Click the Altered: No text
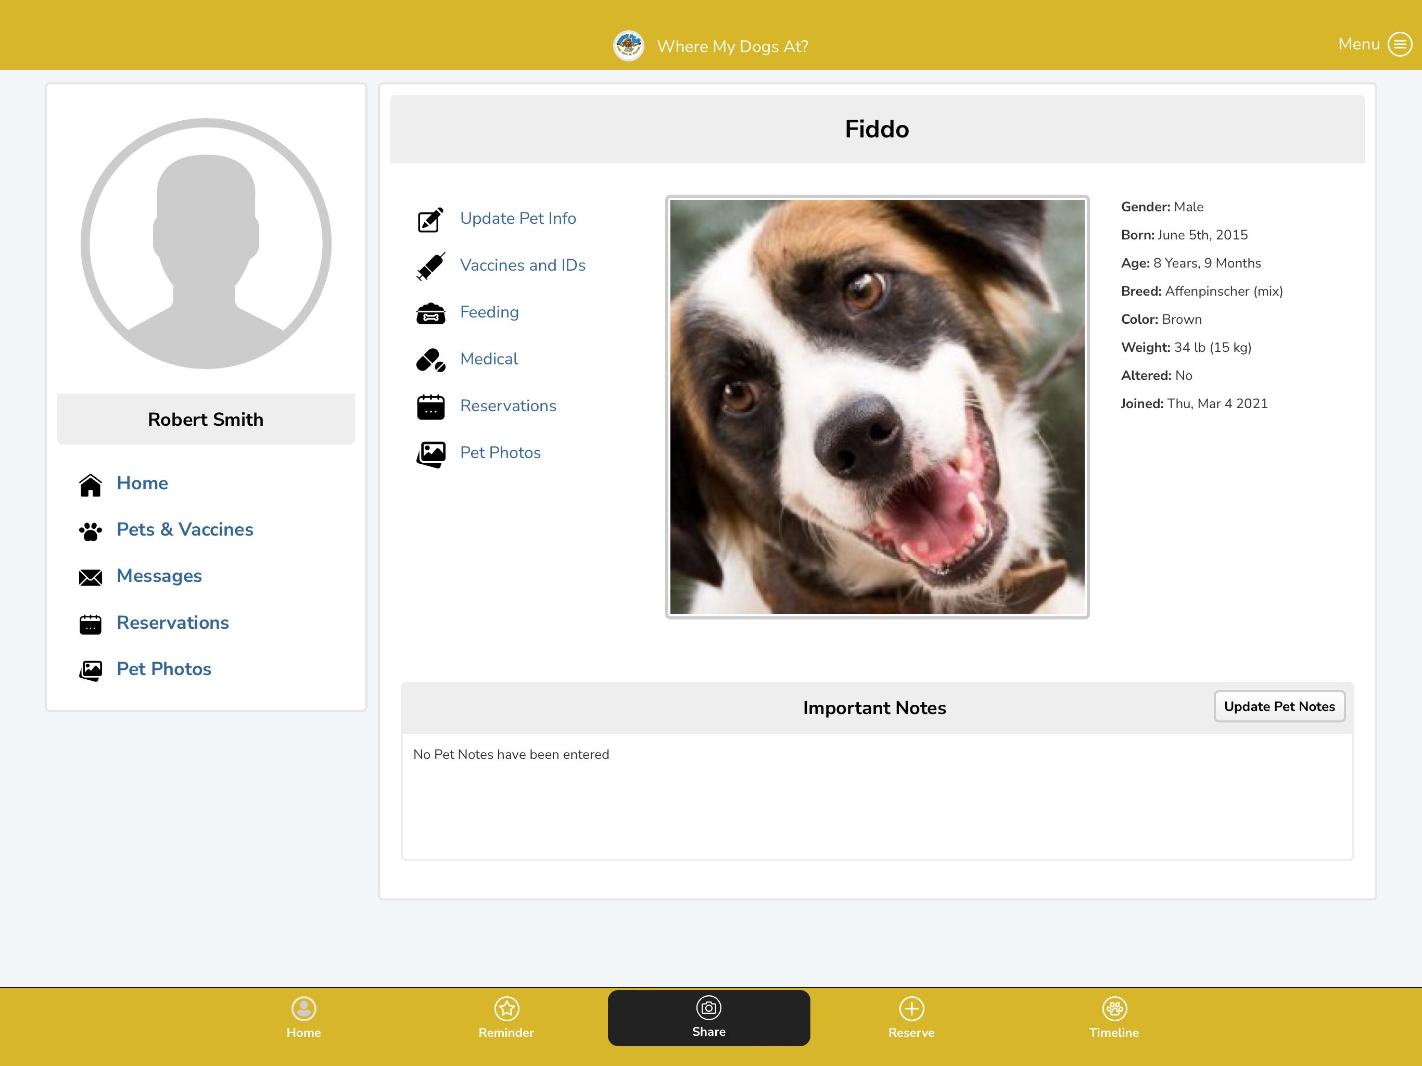1422x1066 pixels. coord(1156,375)
